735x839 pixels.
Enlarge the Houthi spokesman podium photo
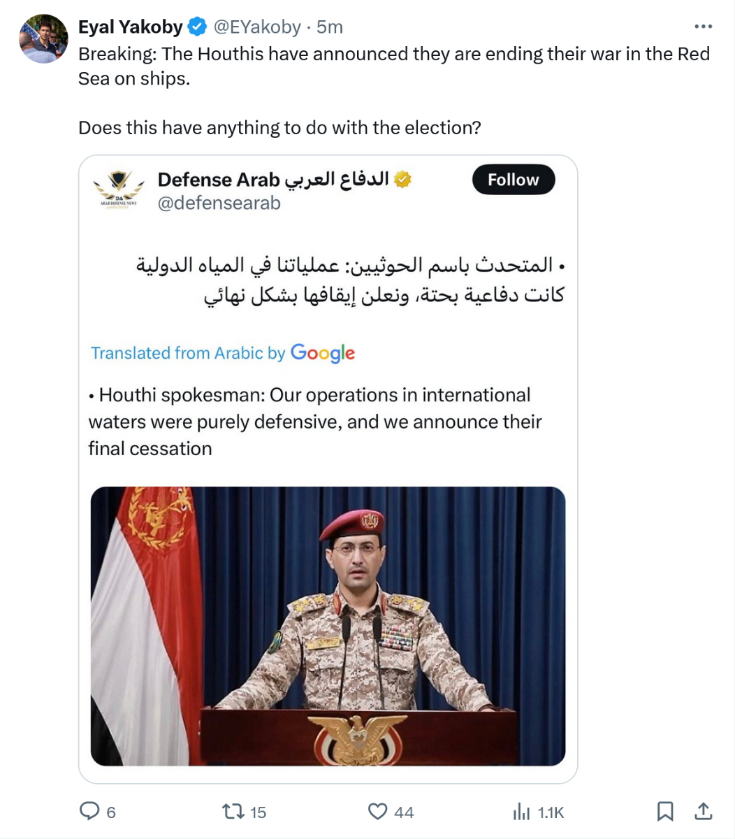click(x=328, y=626)
